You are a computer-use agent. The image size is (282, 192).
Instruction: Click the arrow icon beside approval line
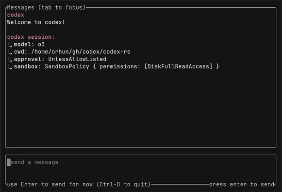click(x=10, y=60)
